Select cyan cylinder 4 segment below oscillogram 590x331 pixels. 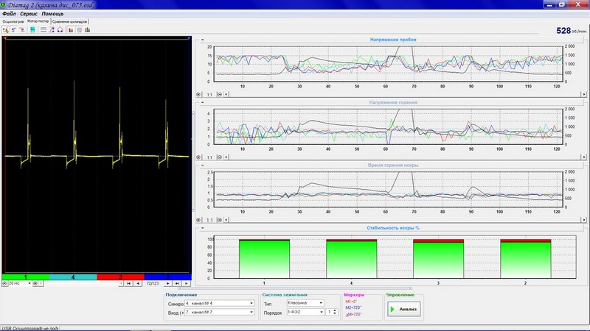click(73, 277)
